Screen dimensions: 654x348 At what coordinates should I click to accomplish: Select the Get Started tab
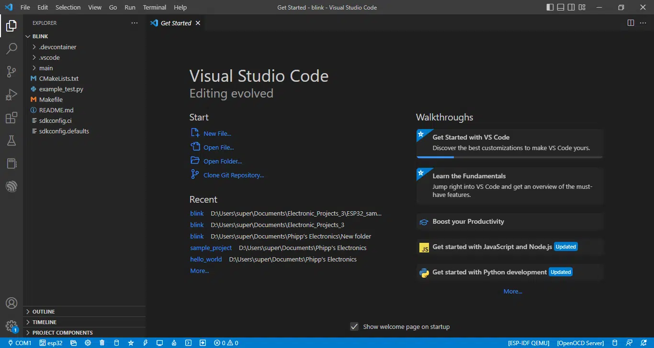click(176, 23)
